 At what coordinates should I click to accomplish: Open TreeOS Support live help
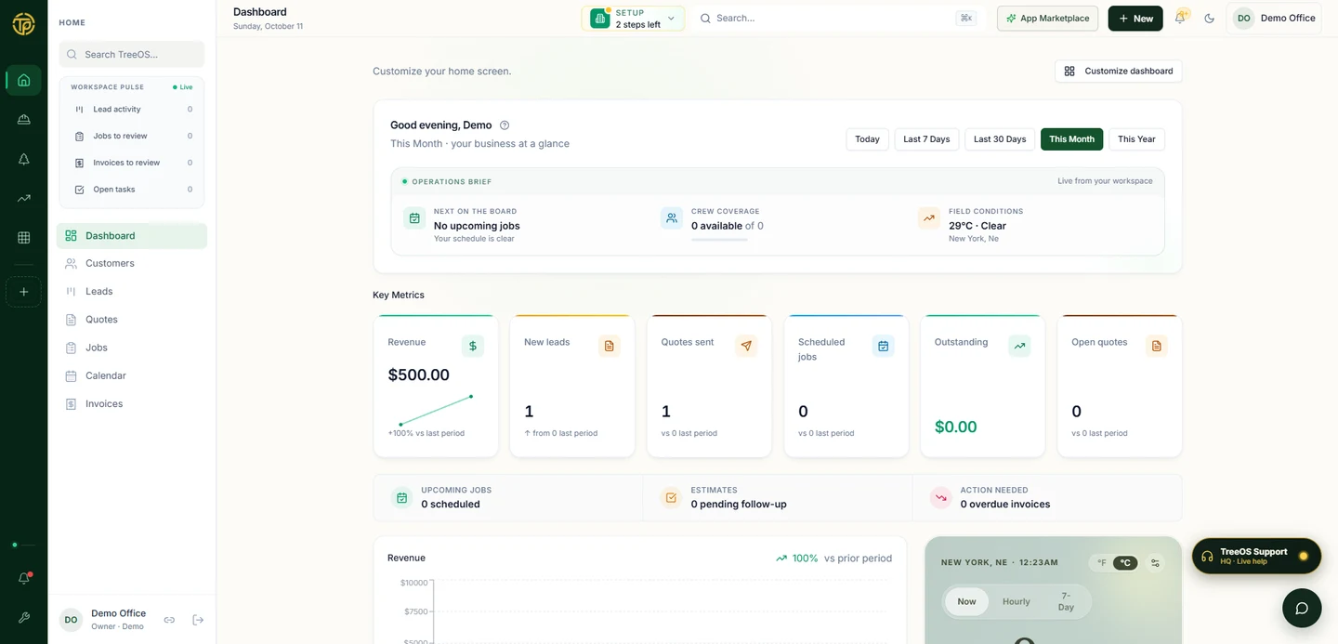(1256, 557)
